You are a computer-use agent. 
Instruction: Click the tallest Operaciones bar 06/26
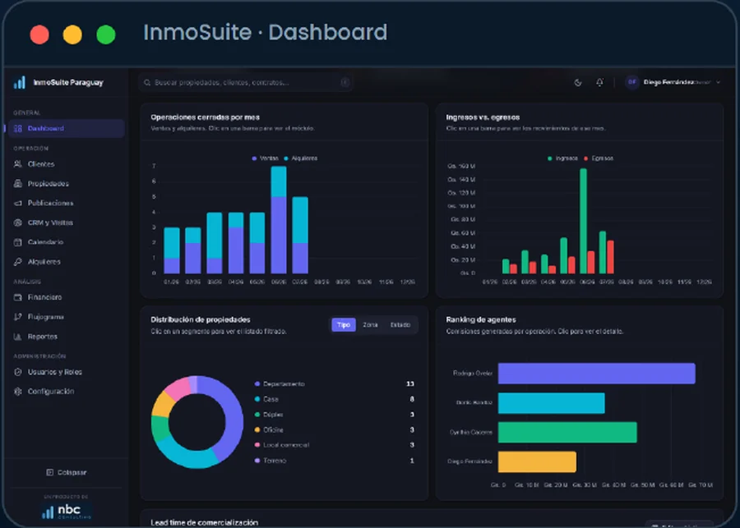coord(279,220)
